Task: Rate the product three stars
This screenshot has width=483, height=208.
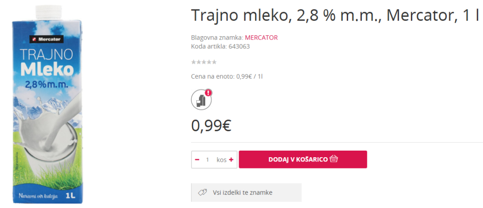Action: [x=204, y=62]
